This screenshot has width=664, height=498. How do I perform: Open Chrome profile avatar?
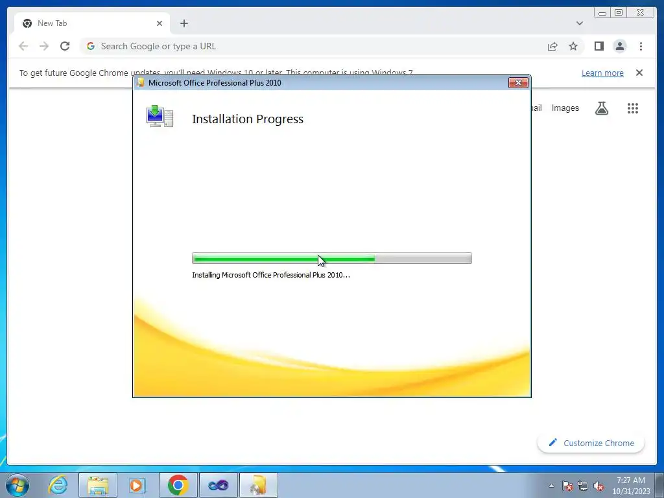[619, 46]
